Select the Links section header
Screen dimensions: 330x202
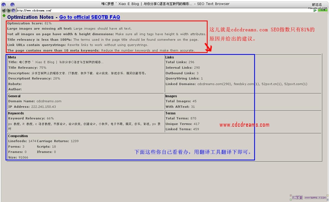click(170, 57)
